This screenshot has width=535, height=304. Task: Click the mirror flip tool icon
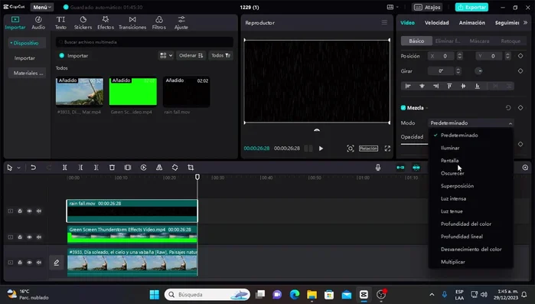159,168
